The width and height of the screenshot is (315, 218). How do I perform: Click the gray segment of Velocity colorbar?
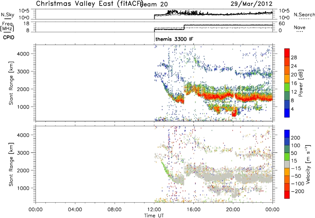[x=287, y=164]
